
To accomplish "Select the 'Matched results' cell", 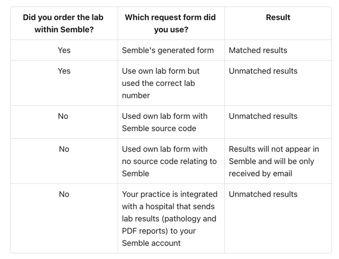I will click(x=258, y=51).
